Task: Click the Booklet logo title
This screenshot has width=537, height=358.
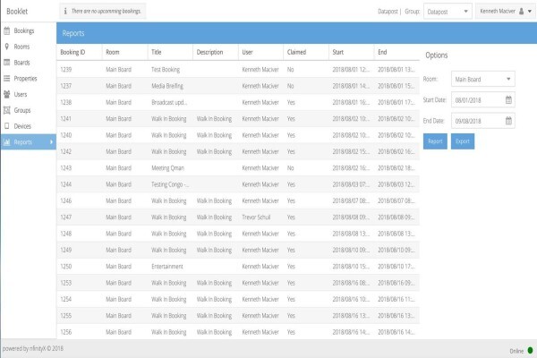Action: click(x=17, y=12)
